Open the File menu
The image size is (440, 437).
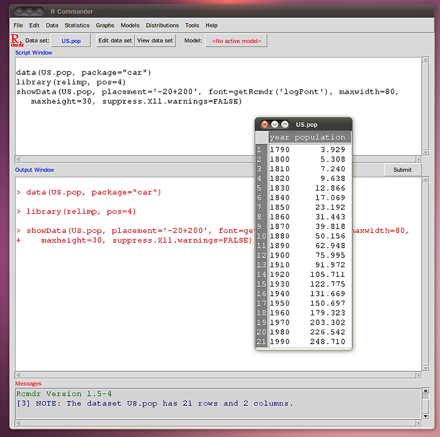pyautogui.click(x=18, y=26)
